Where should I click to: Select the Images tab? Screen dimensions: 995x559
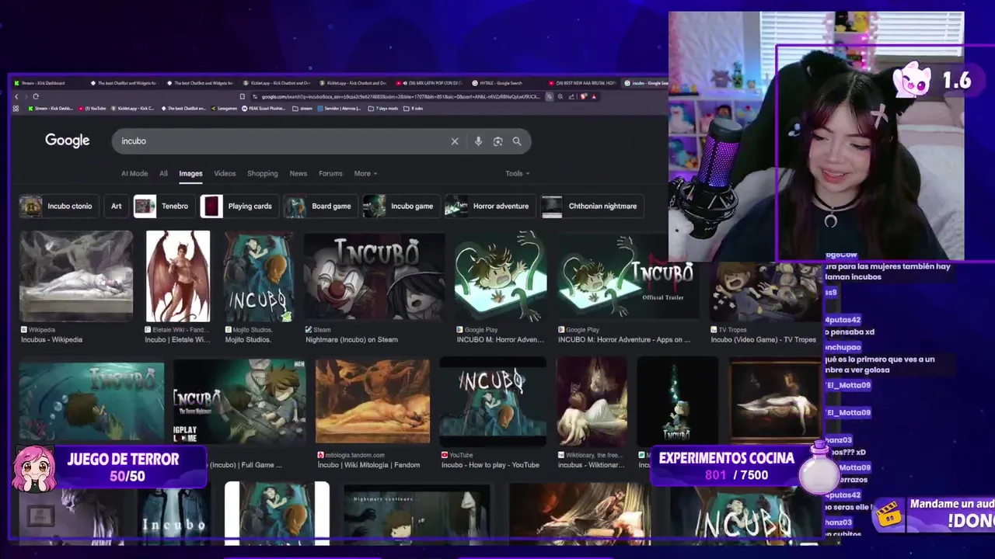click(190, 174)
